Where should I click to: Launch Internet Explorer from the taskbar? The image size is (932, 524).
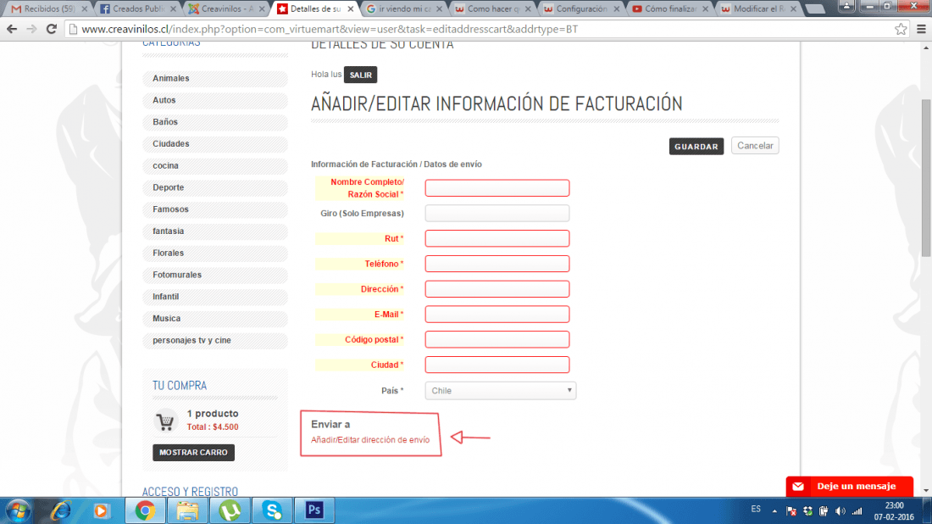(61, 511)
